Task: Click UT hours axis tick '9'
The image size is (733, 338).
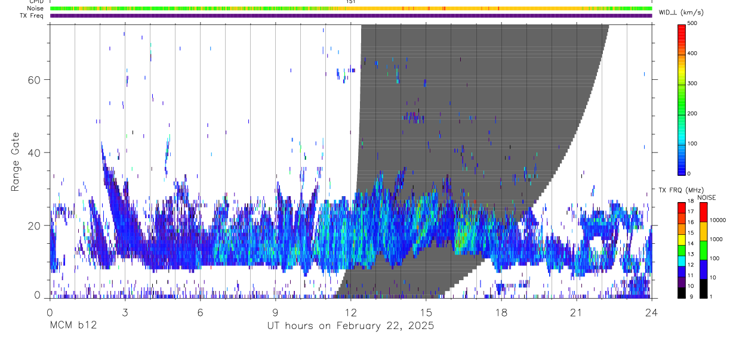Action: pos(275,313)
